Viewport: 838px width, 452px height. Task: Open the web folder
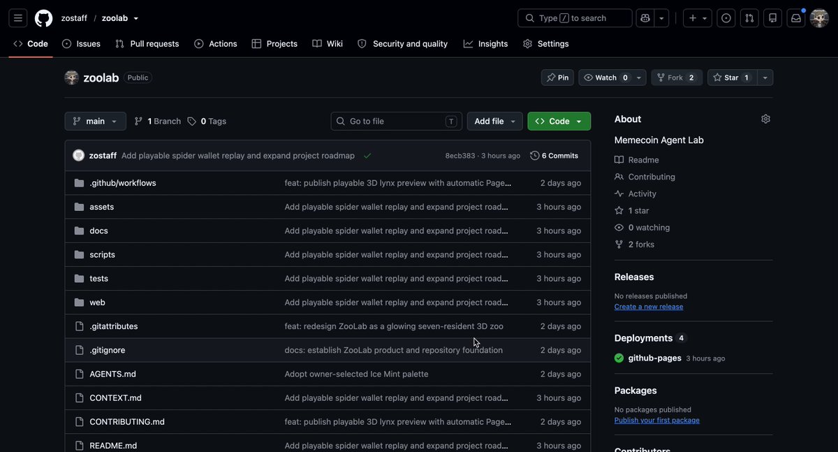98,302
